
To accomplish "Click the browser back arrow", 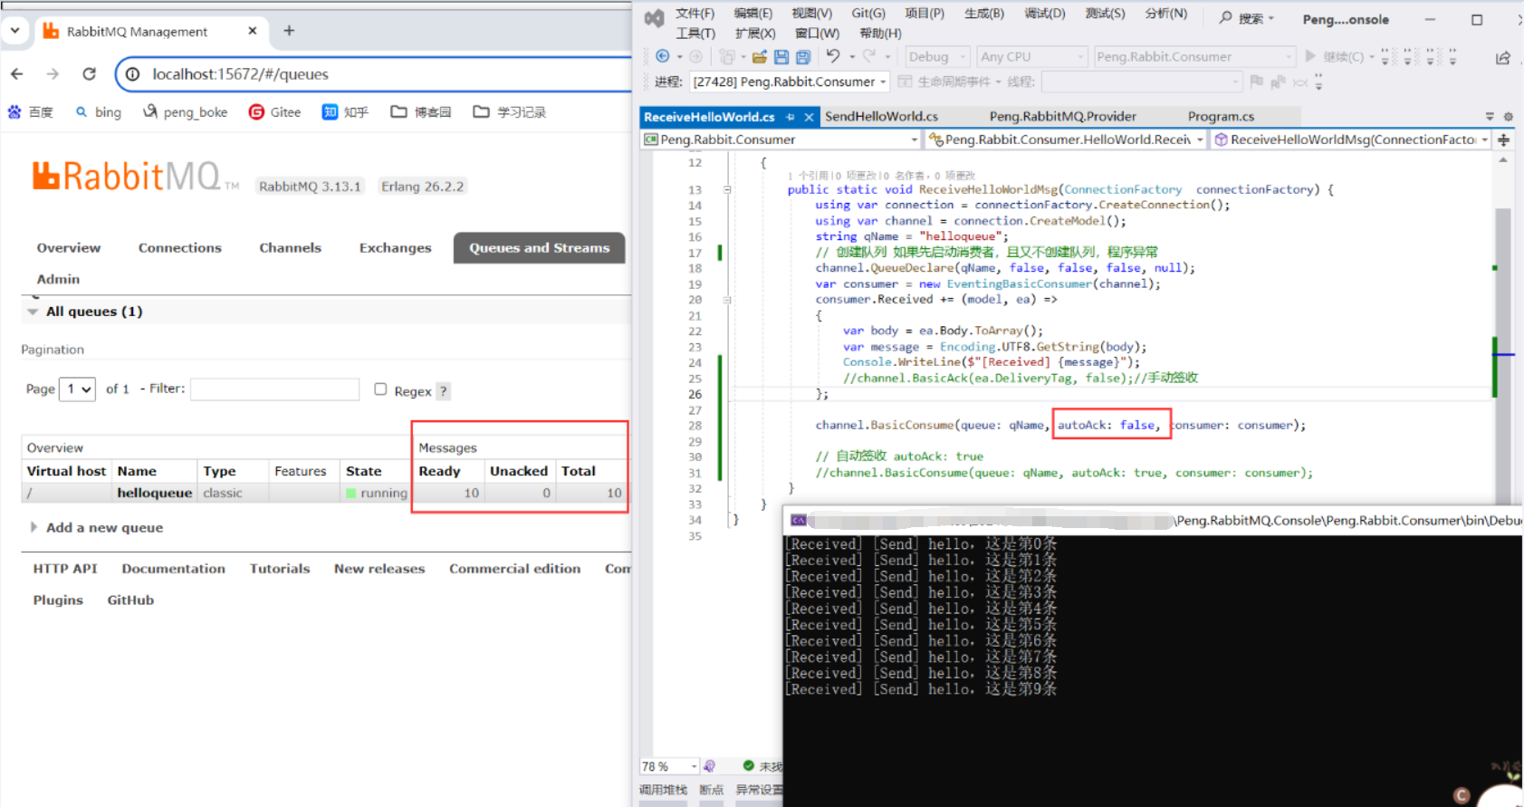I will pos(17,74).
